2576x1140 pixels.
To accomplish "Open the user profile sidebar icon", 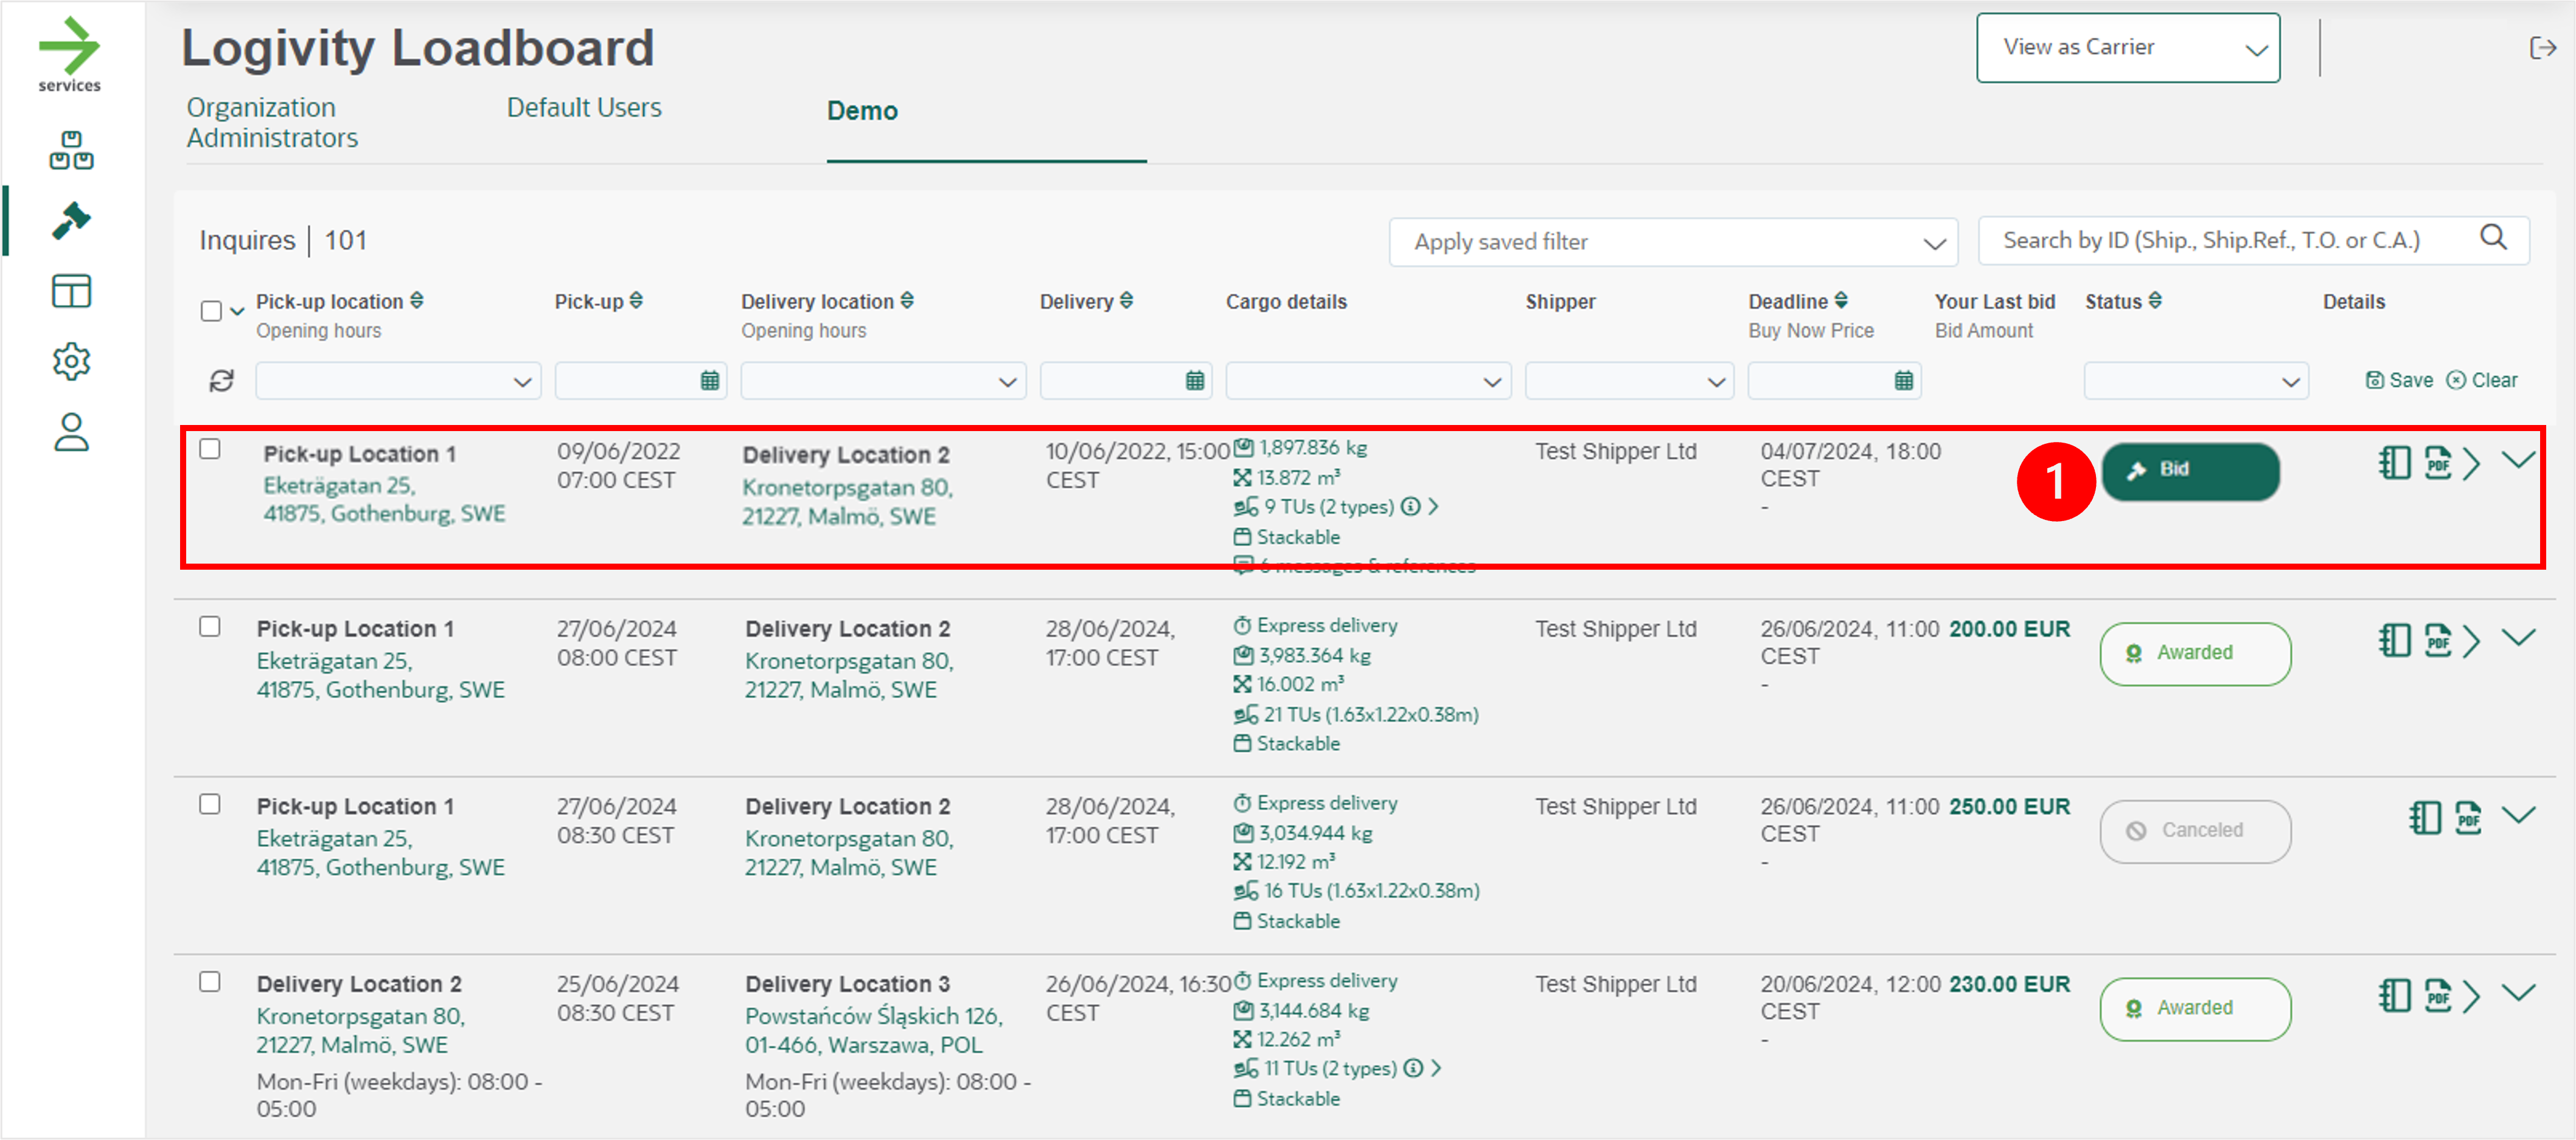I will point(71,433).
